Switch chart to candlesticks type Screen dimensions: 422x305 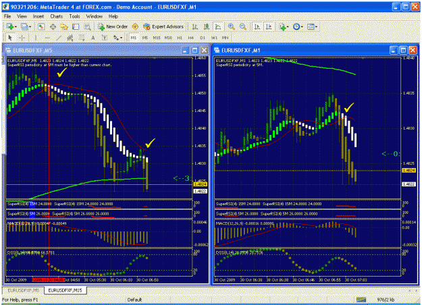click(207, 26)
